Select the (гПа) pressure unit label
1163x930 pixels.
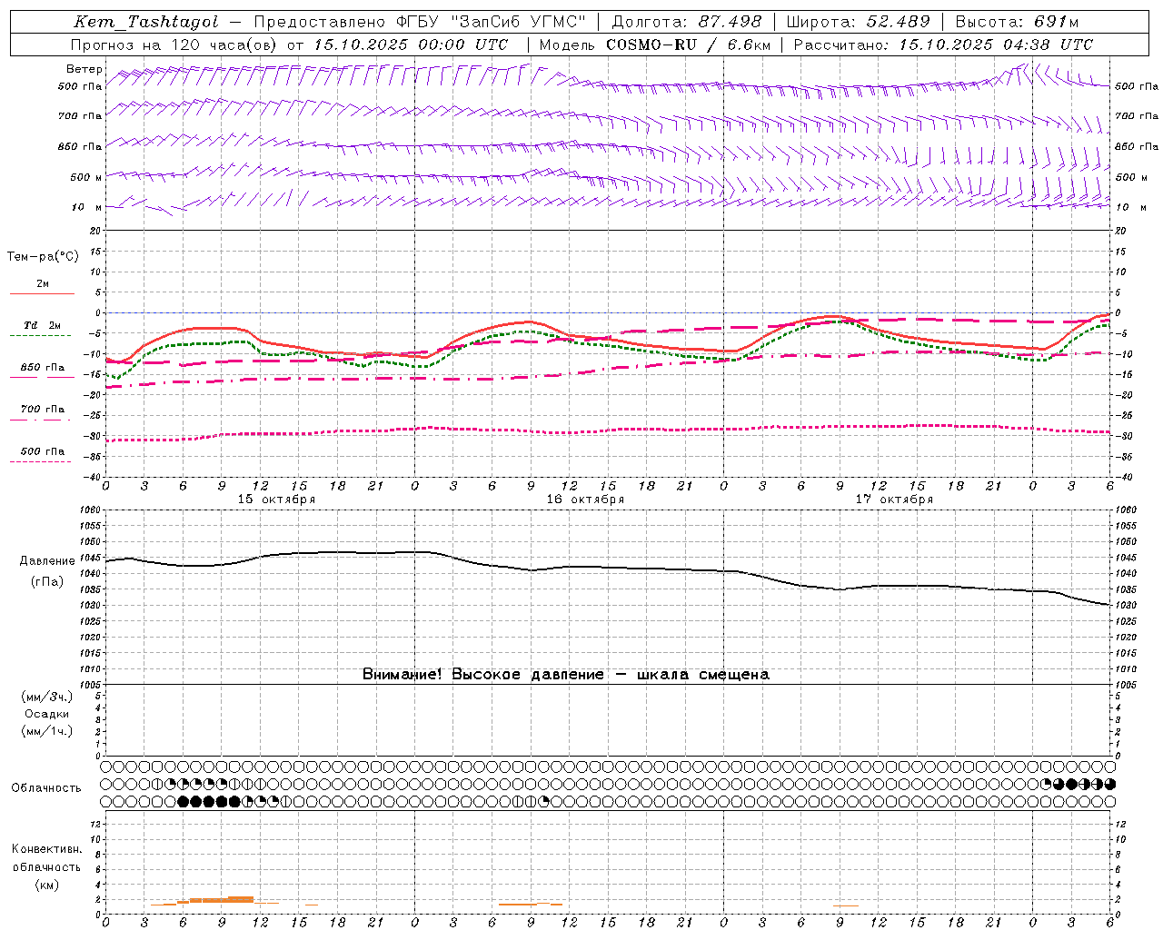tap(47, 582)
